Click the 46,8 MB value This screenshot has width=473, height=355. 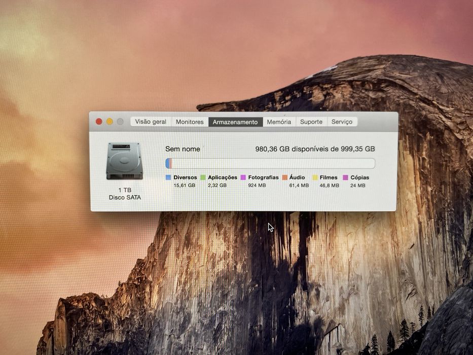click(330, 185)
